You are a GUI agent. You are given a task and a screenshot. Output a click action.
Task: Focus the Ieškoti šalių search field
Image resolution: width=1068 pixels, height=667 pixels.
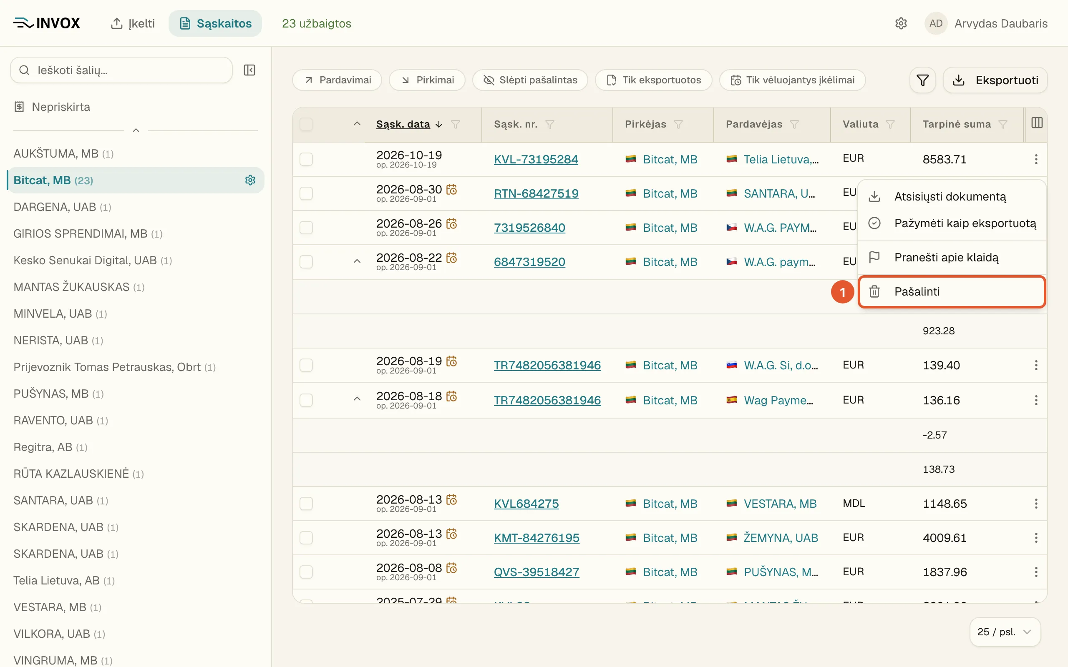tap(121, 70)
